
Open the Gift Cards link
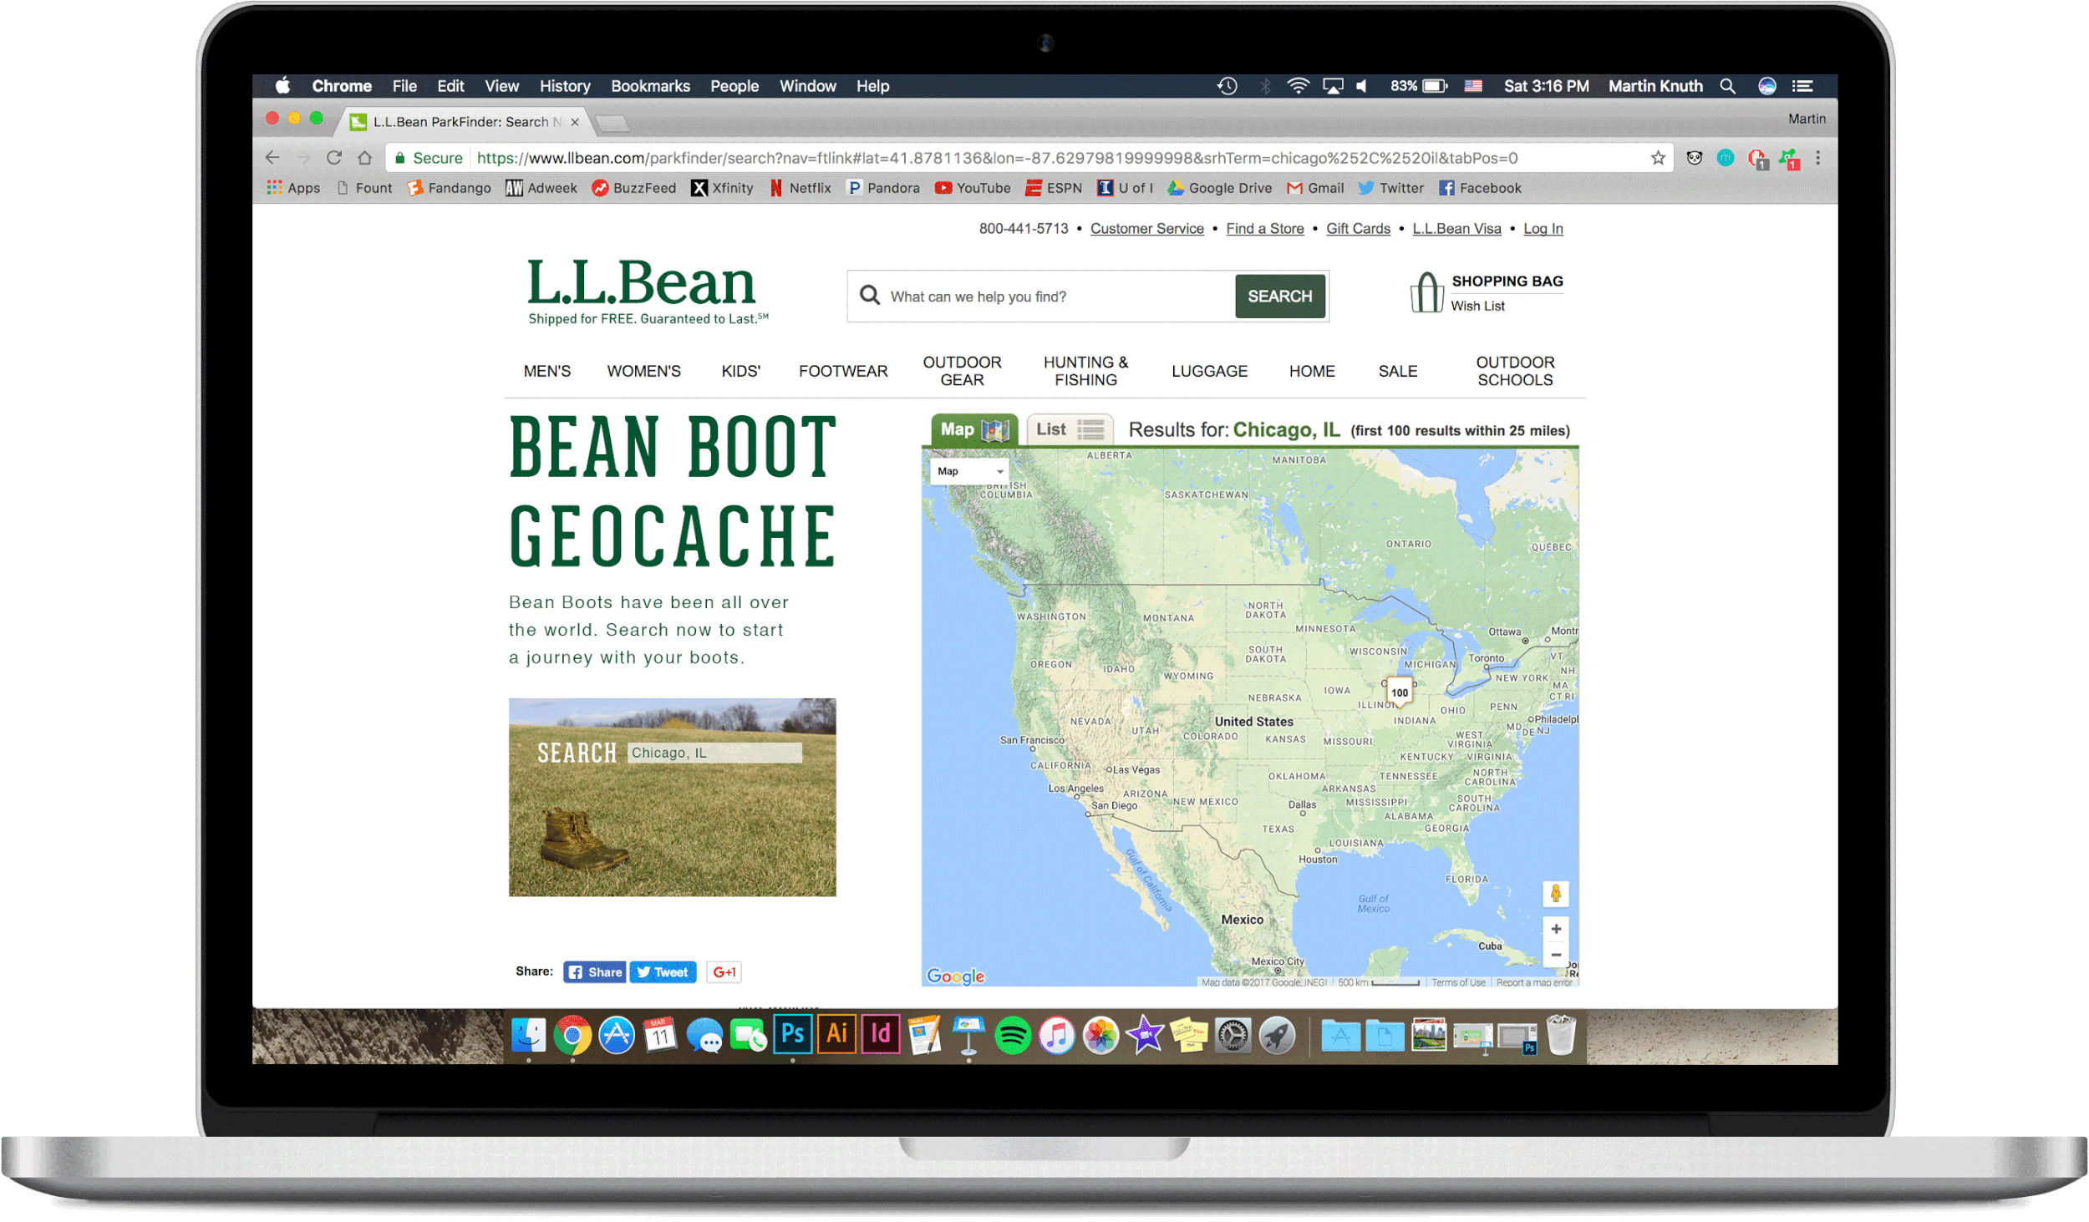1358,228
